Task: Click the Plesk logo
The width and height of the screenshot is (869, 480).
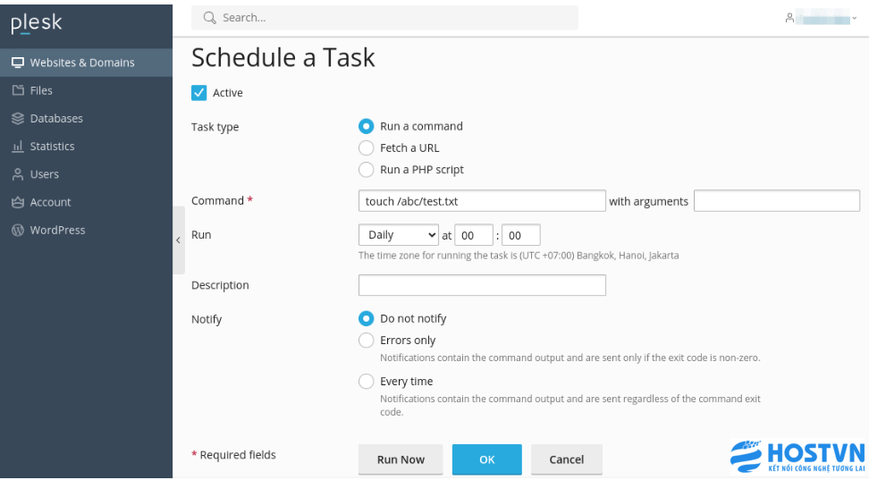Action: point(37,23)
